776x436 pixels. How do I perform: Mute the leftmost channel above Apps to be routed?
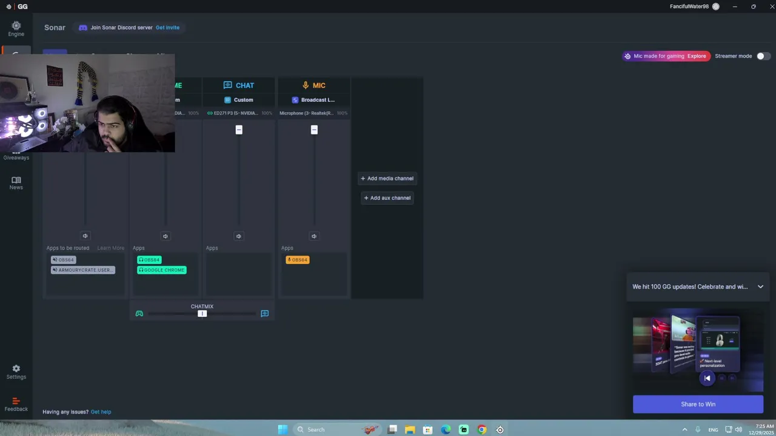click(x=85, y=236)
